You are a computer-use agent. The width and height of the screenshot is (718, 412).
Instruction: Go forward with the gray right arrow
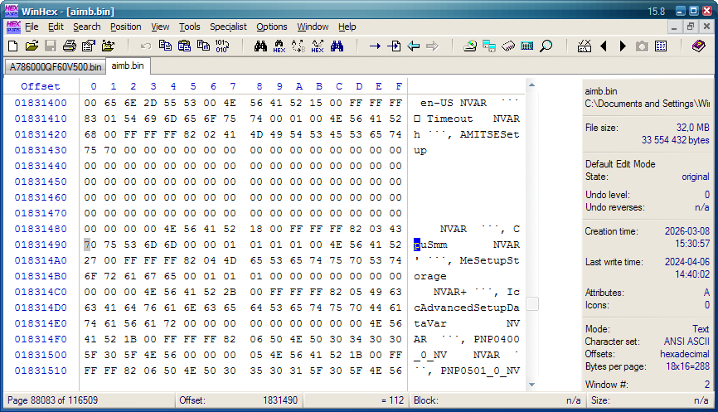click(x=432, y=46)
